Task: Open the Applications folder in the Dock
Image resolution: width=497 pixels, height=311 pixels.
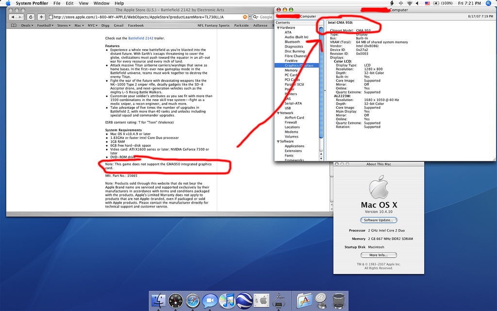Action: pyautogui.click(x=304, y=300)
